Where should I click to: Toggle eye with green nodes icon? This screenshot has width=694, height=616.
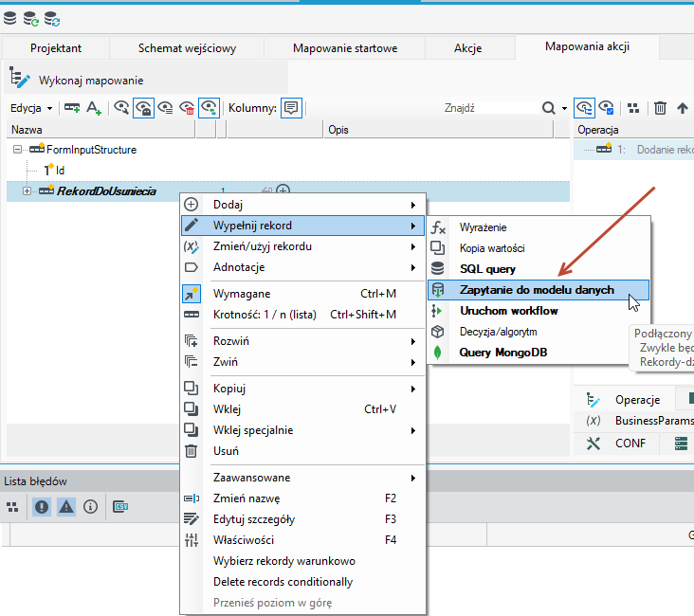(x=209, y=107)
